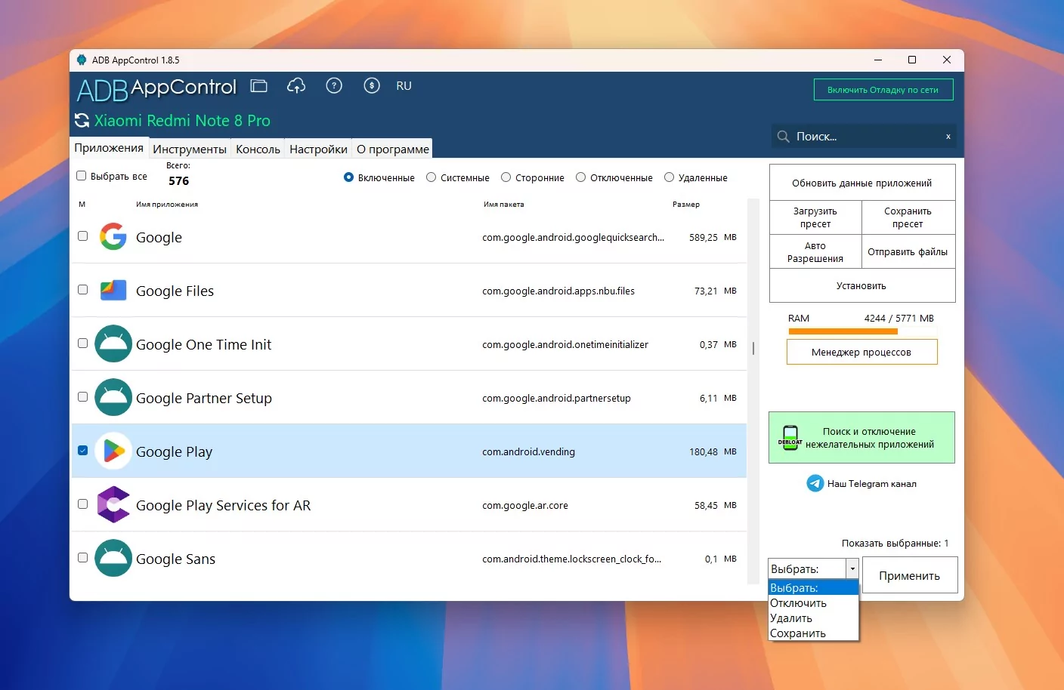1064x690 pixels.
Task: Switch language via RU label
Action: pyautogui.click(x=404, y=86)
